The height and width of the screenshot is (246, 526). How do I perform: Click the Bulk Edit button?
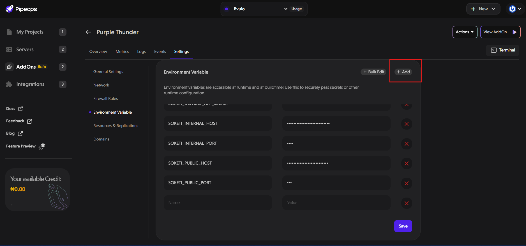click(373, 72)
